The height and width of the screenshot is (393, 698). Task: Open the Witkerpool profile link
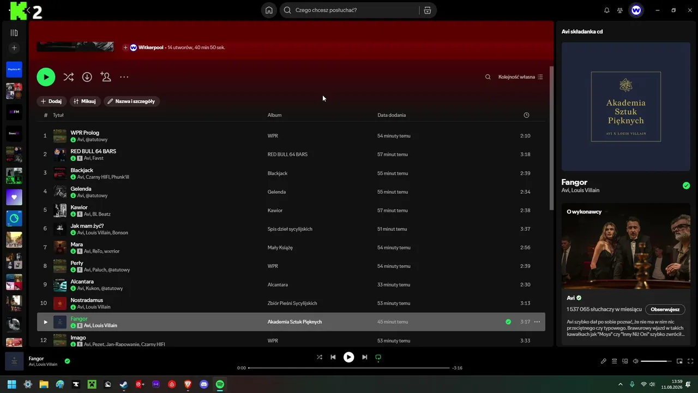[x=151, y=47]
